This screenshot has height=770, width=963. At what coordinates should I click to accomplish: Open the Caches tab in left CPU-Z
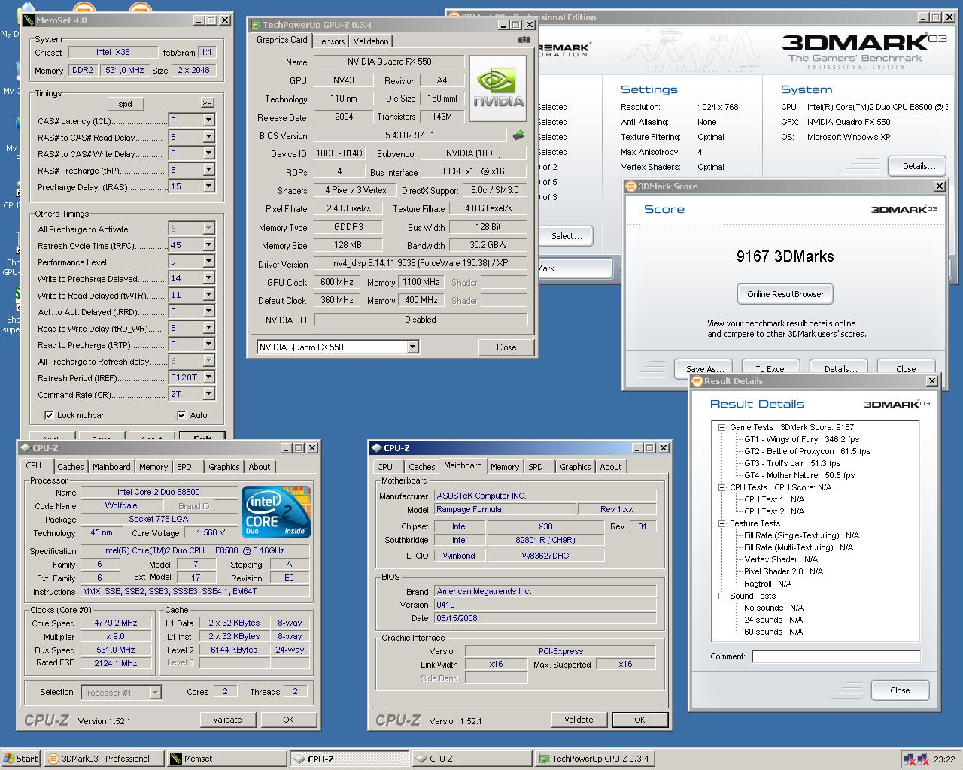71,467
